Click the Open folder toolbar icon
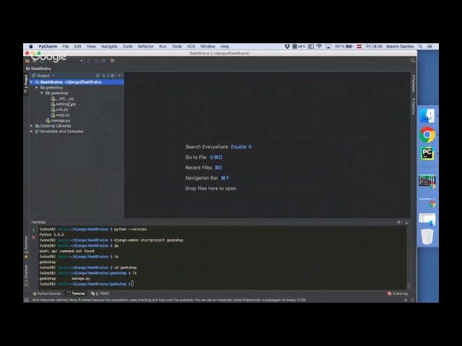The width and height of the screenshot is (462, 346). pyautogui.click(x=27, y=61)
